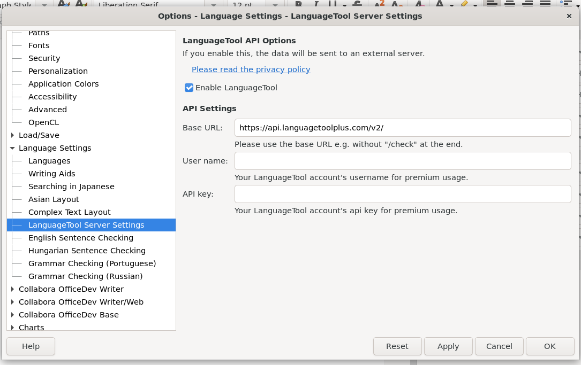Open English Sentence Checking settings
The image size is (581, 365).
(x=80, y=238)
